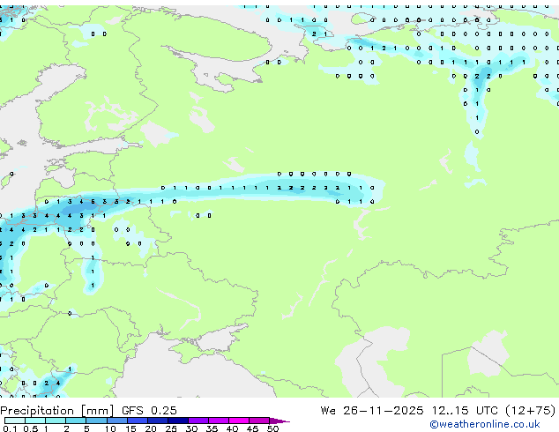Screen dimensions: 559x432
Task: Select the 30–35 mm purple legend swatch
Action: click(198, 421)
